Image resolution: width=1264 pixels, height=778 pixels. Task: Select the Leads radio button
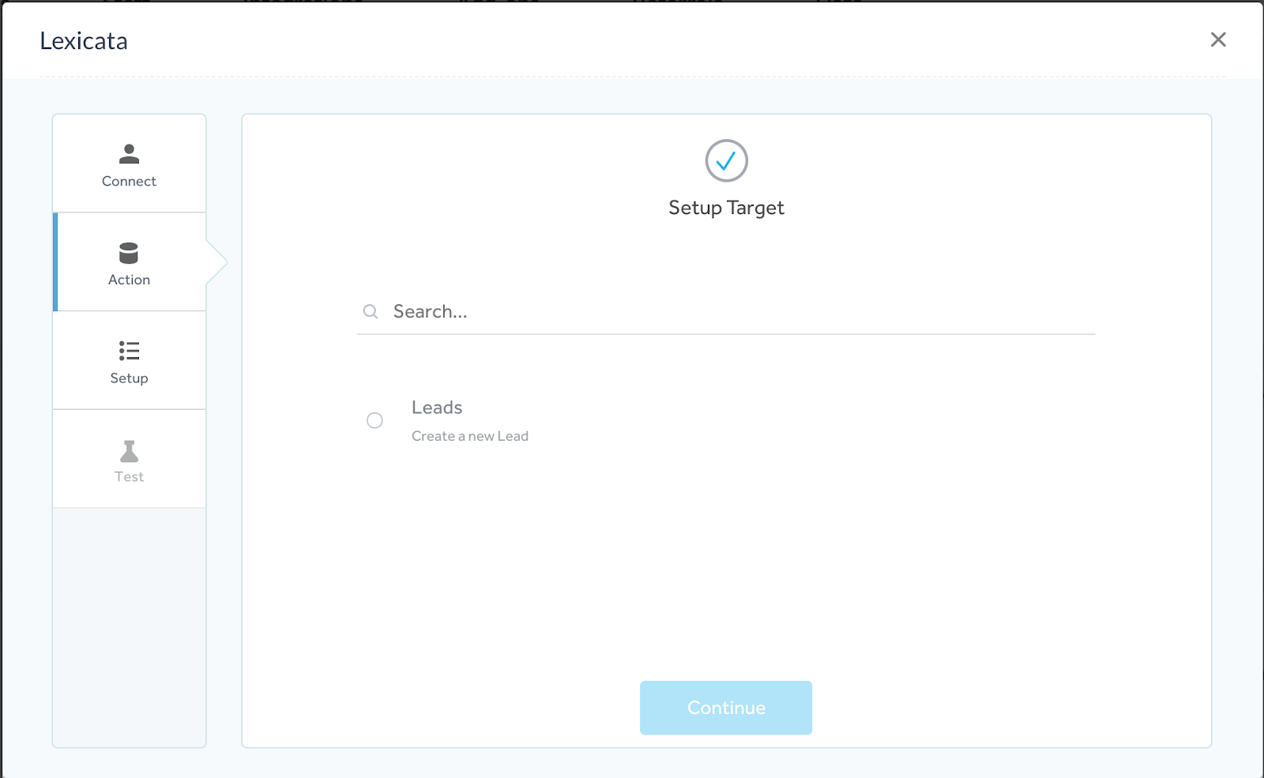pyautogui.click(x=374, y=420)
